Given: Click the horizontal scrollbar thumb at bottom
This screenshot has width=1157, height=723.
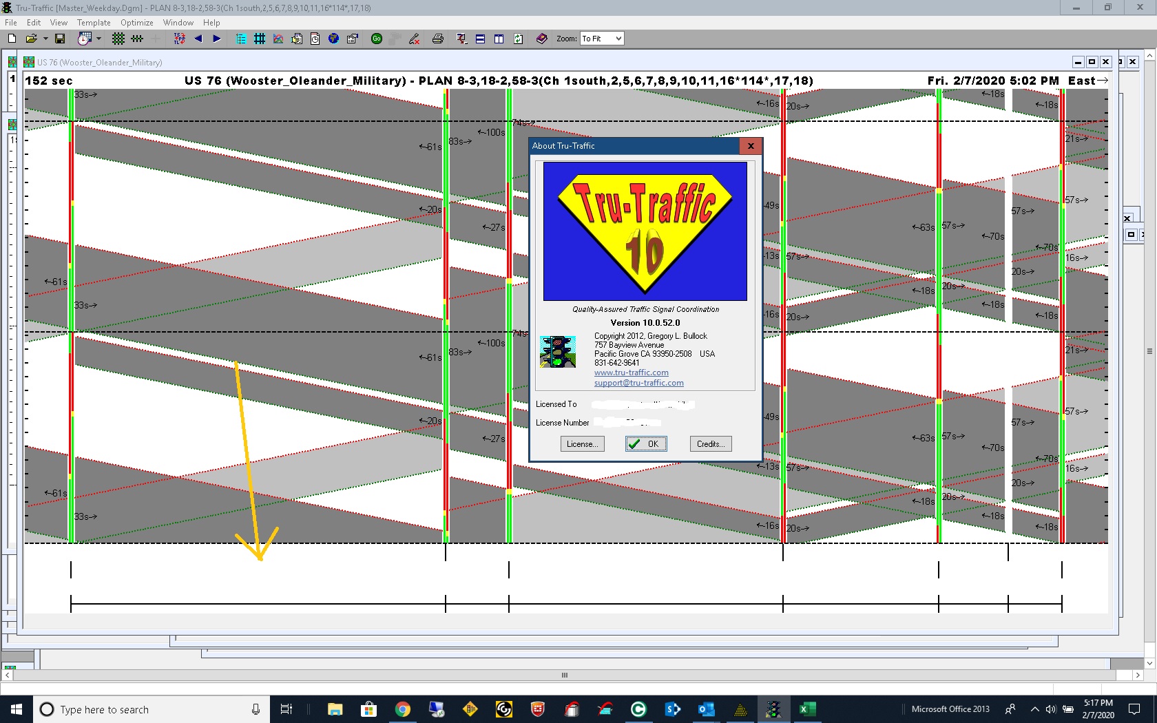Looking at the screenshot, I should tap(565, 675).
